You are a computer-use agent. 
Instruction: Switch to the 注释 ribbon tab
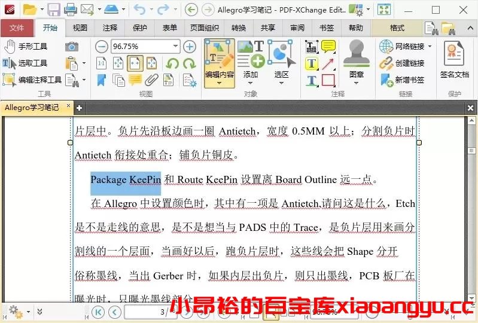click(x=110, y=28)
